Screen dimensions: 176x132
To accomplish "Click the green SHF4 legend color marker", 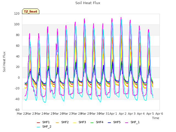I will pyautogui.click(x=92, y=123).
